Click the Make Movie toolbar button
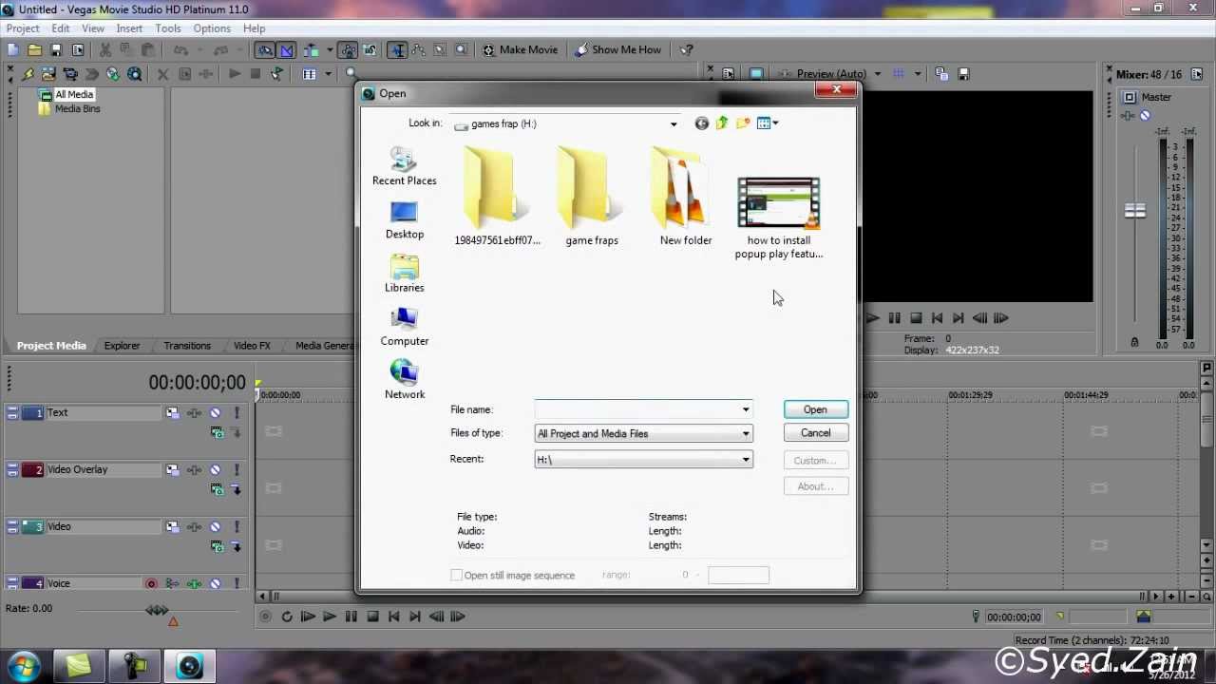 point(520,49)
